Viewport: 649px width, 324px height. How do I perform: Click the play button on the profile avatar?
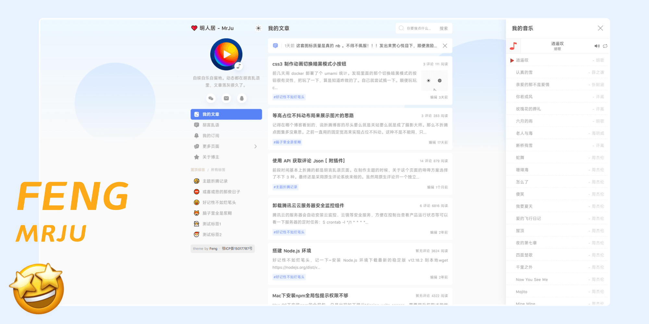226,54
